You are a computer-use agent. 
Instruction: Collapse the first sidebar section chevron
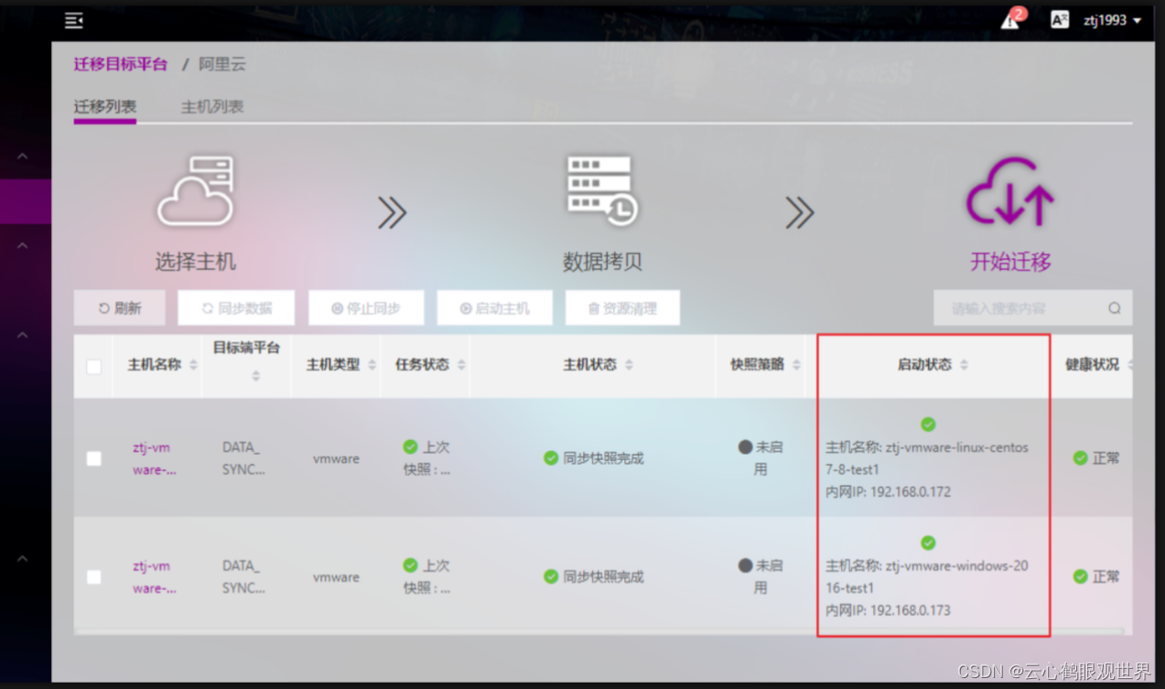23,156
